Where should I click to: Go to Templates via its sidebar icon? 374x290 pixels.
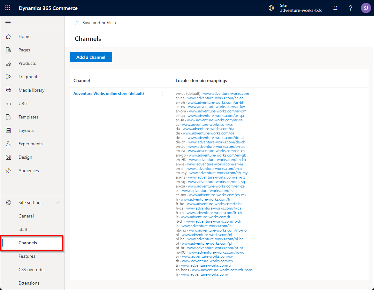pyautogui.click(x=9, y=117)
